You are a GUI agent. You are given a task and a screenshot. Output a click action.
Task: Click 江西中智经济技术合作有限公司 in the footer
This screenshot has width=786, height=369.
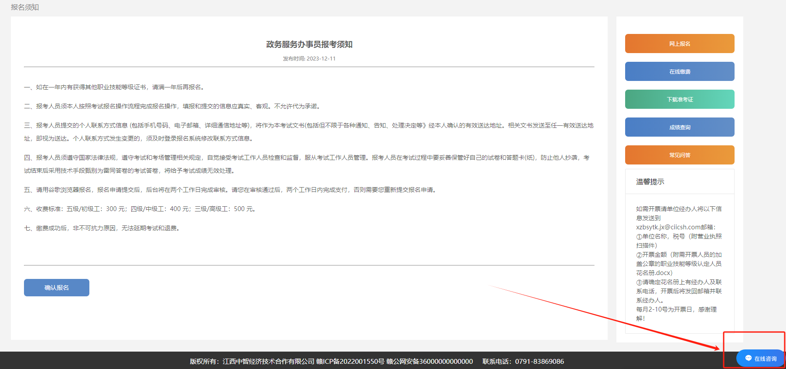[x=268, y=361]
